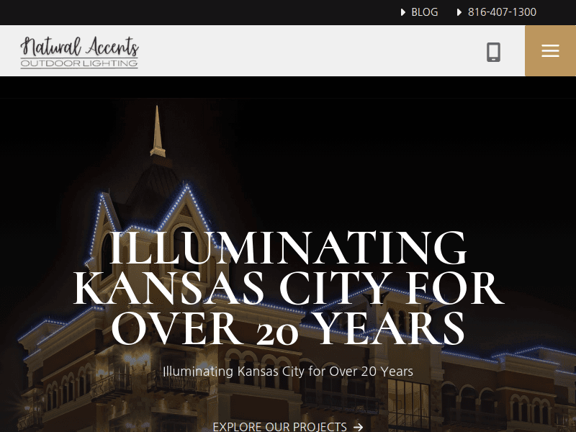Tap the mobile phone icon in header
This screenshot has height=432, width=576.
pos(493,52)
